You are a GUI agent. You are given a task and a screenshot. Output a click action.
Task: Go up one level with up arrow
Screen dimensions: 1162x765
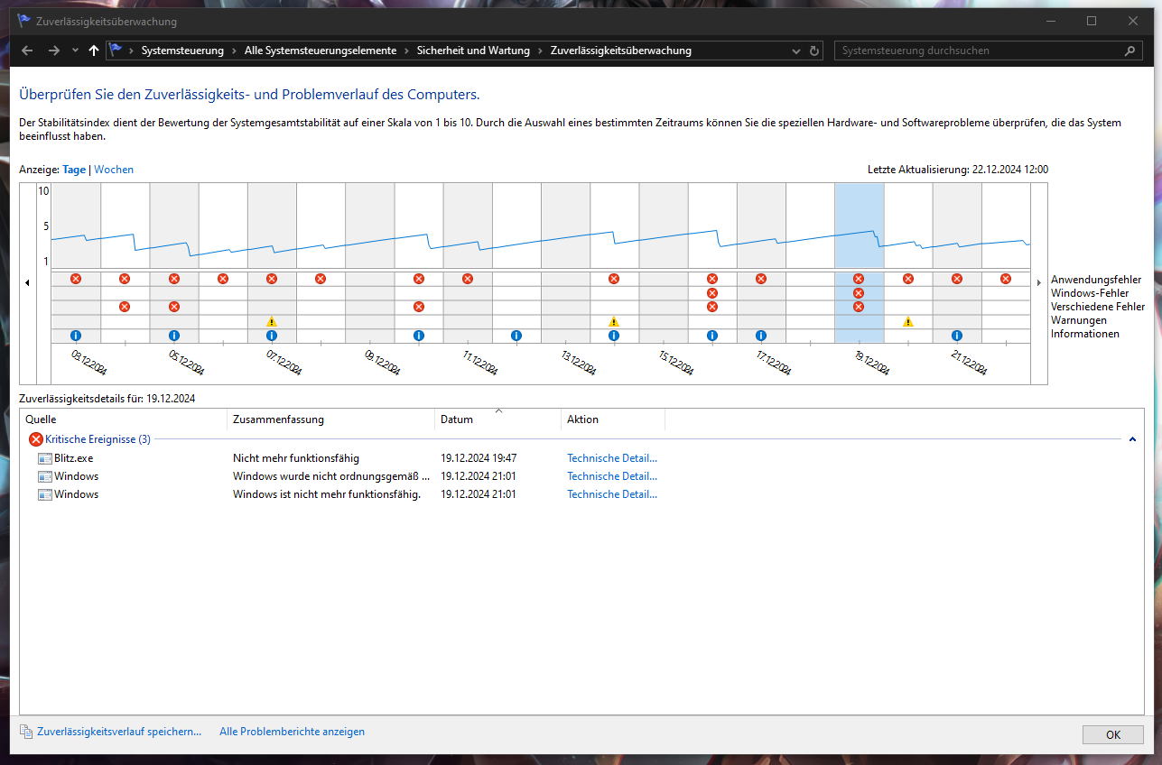click(x=94, y=51)
